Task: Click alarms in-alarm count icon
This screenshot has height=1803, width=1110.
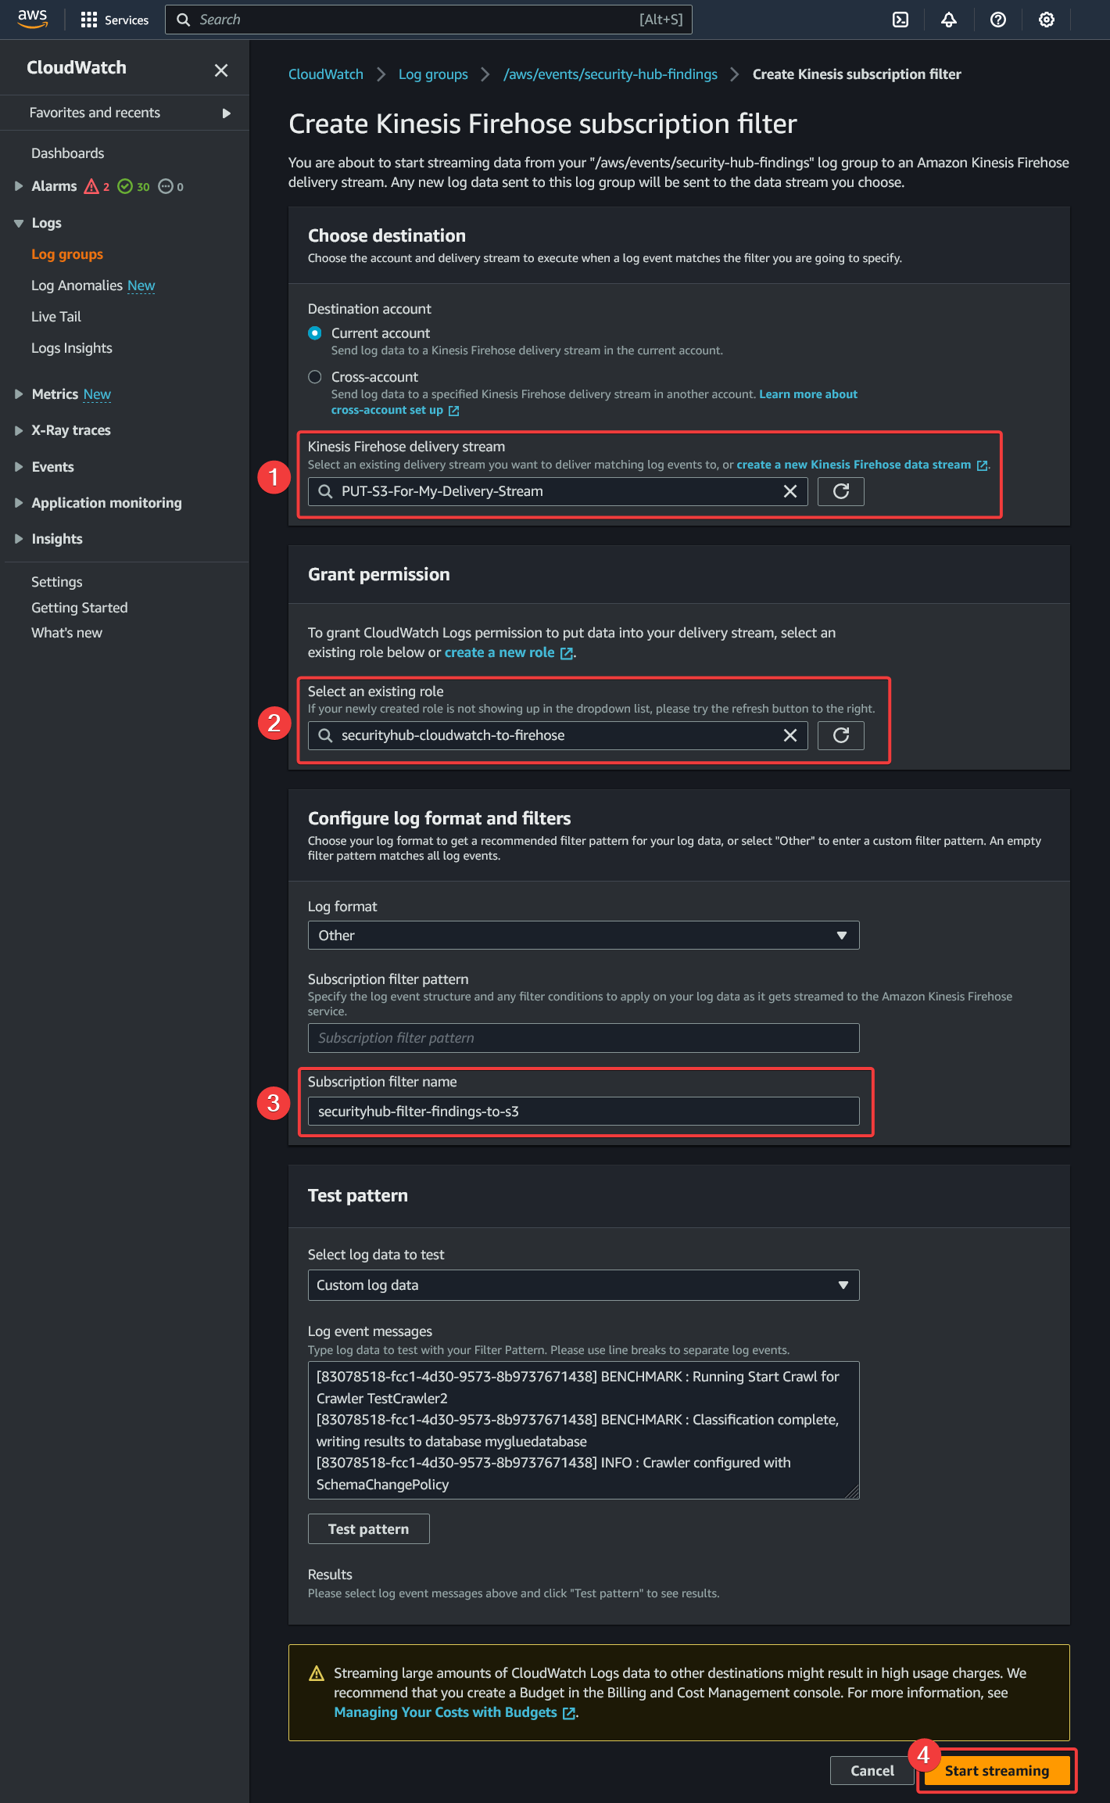Action: pos(91,186)
